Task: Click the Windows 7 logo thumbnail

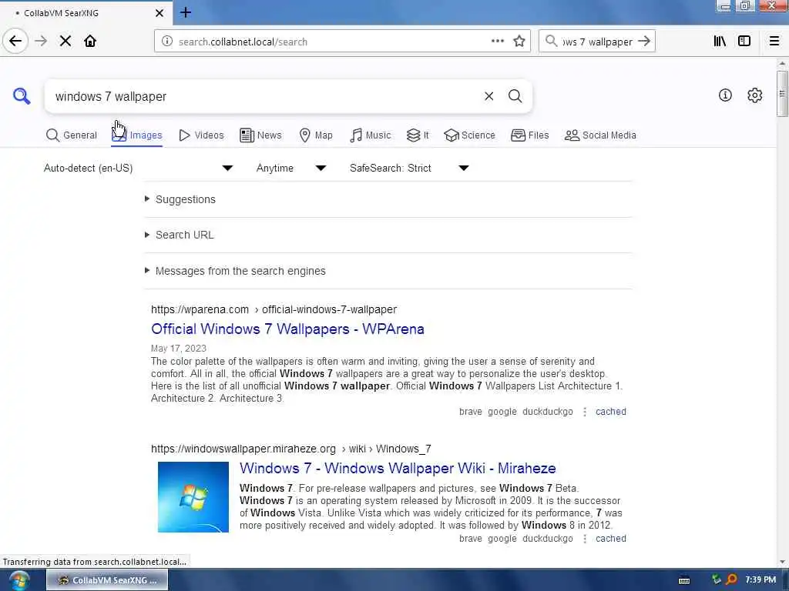Action: pos(193,497)
